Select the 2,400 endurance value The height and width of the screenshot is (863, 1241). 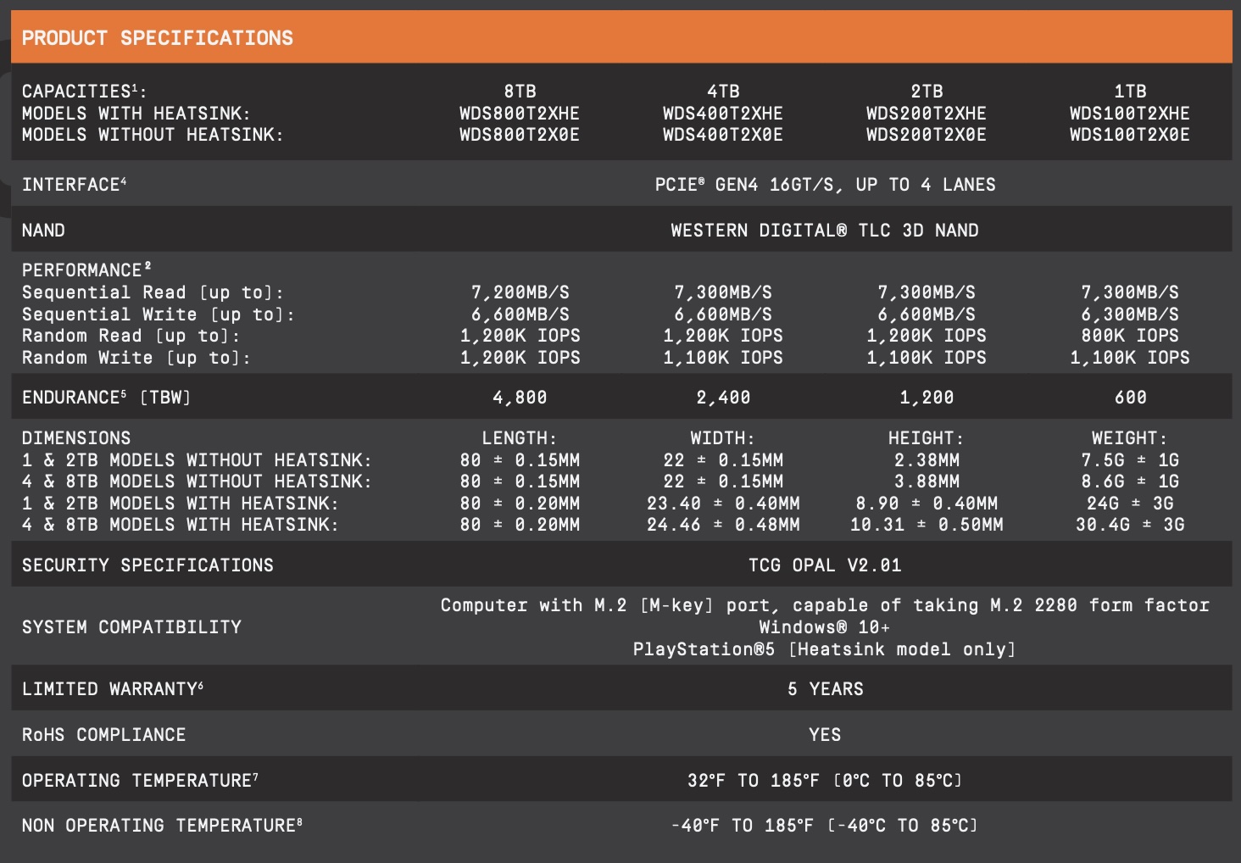[x=723, y=398]
